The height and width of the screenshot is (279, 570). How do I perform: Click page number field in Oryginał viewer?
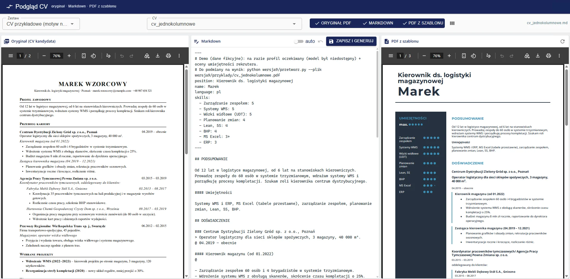(x=20, y=56)
